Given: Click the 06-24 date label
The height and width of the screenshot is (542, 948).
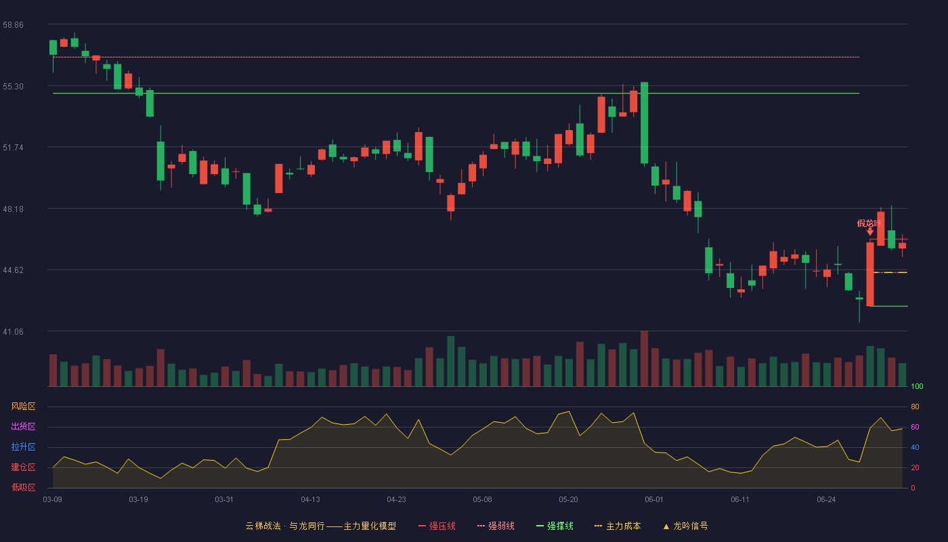Looking at the screenshot, I should 826,500.
